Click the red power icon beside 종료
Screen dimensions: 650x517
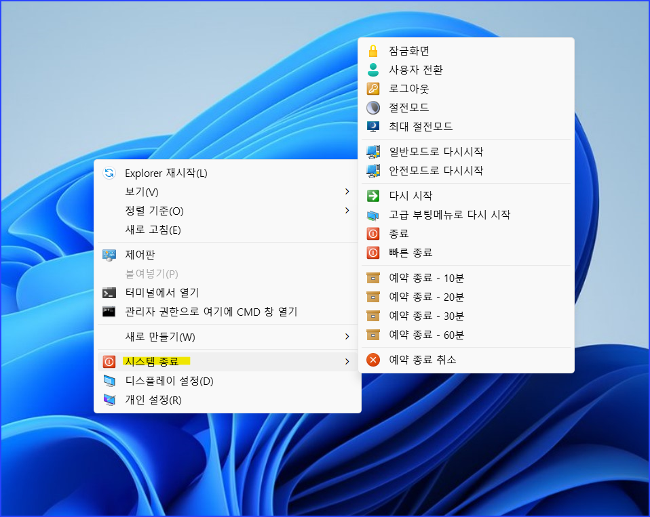coord(373,234)
